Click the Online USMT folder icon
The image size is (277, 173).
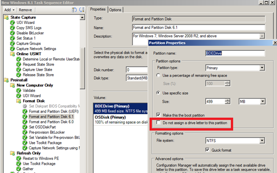pyautogui.click(x=12, y=54)
